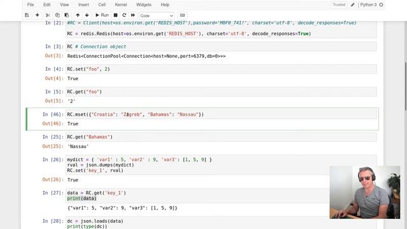The height and width of the screenshot is (229, 407).
Task: Open the cell type dropdown showing Code
Action: (156, 15)
